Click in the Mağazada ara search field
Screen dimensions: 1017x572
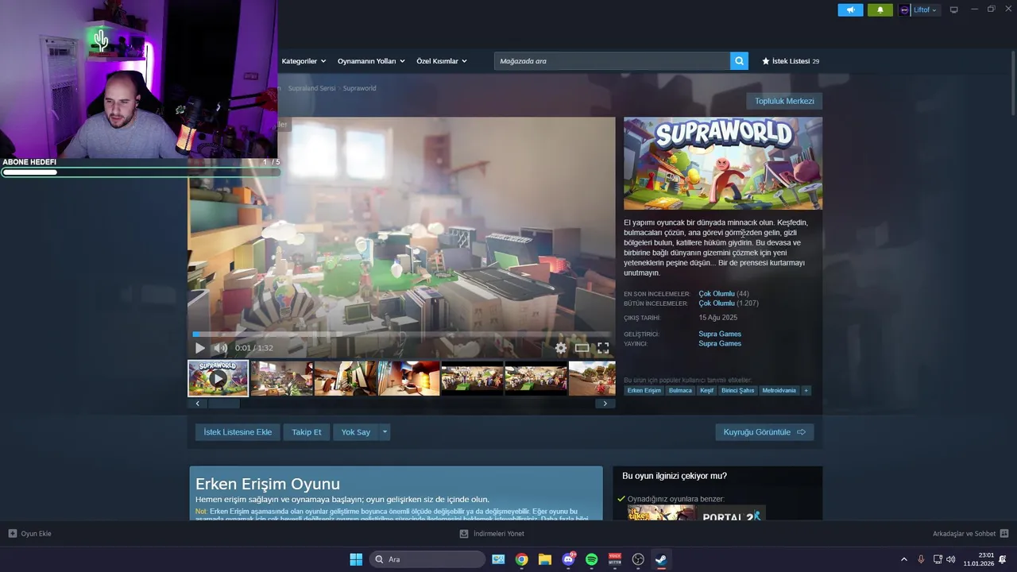click(612, 61)
